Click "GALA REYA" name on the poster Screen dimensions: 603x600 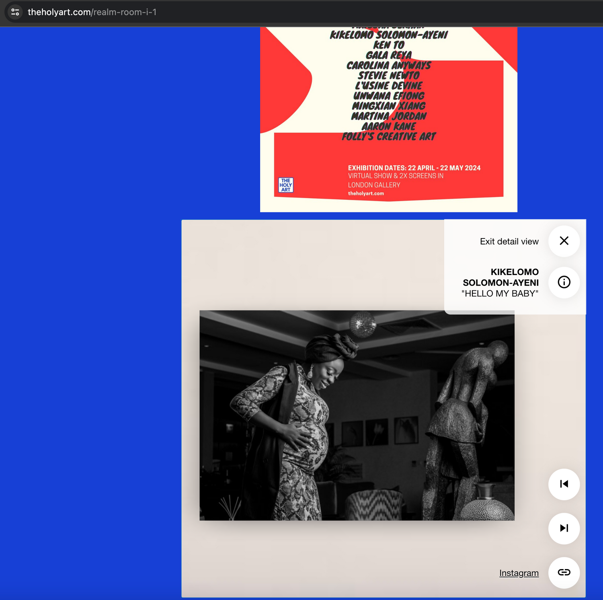pos(389,55)
